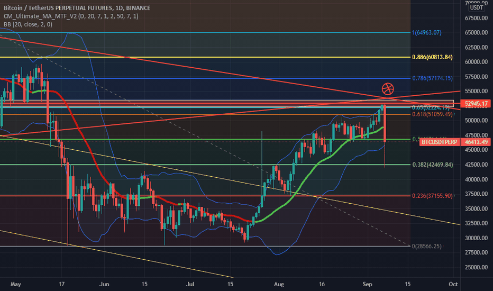This screenshot has width=493, height=291.
Task: Click the 65000.00 price axis label
Action: pyautogui.click(x=476, y=33)
